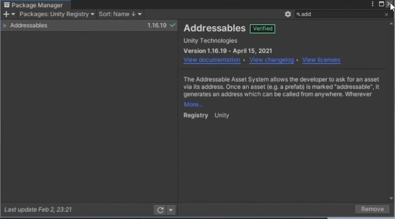Click the Verified badge
This screenshot has height=219, width=395.
click(x=262, y=29)
